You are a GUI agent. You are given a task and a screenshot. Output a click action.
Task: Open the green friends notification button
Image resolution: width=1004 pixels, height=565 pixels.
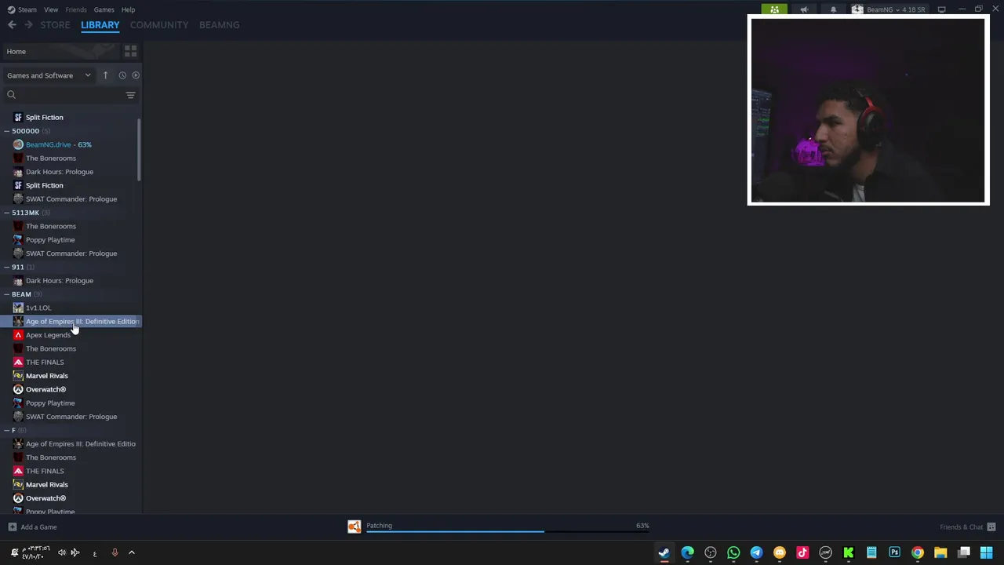coord(774,9)
